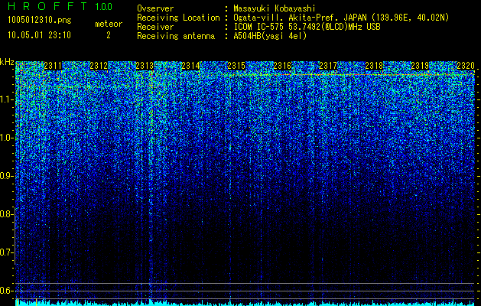Click the 2320 time marker
481x306 pixels.
click(466, 66)
